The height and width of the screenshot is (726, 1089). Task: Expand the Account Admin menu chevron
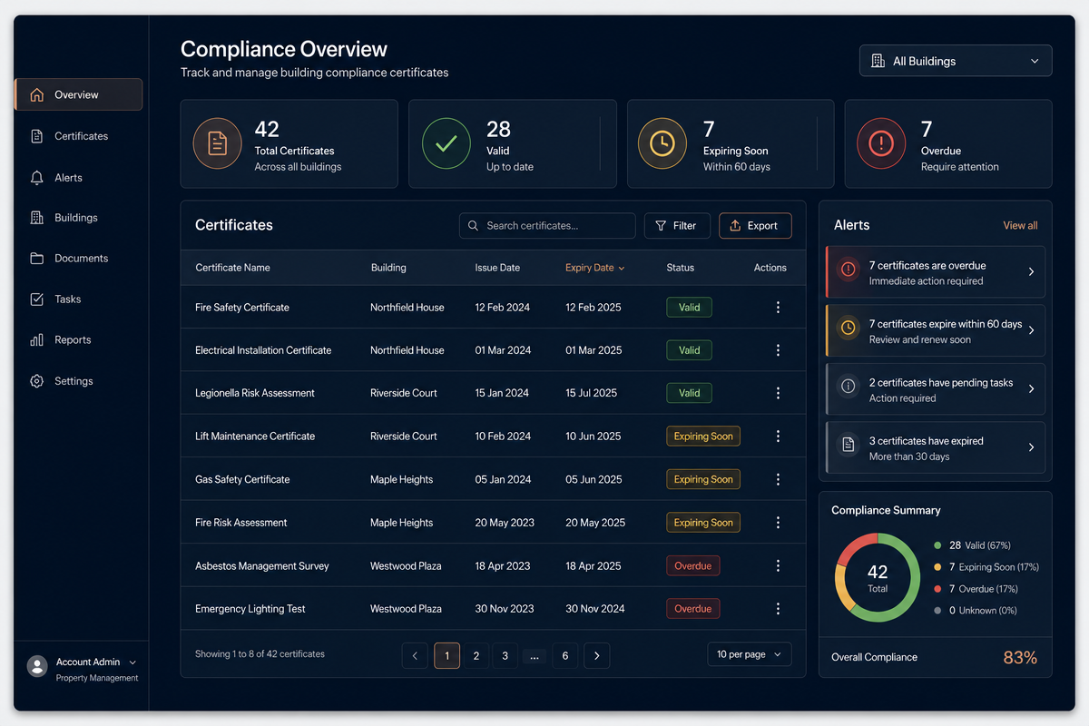point(133,662)
